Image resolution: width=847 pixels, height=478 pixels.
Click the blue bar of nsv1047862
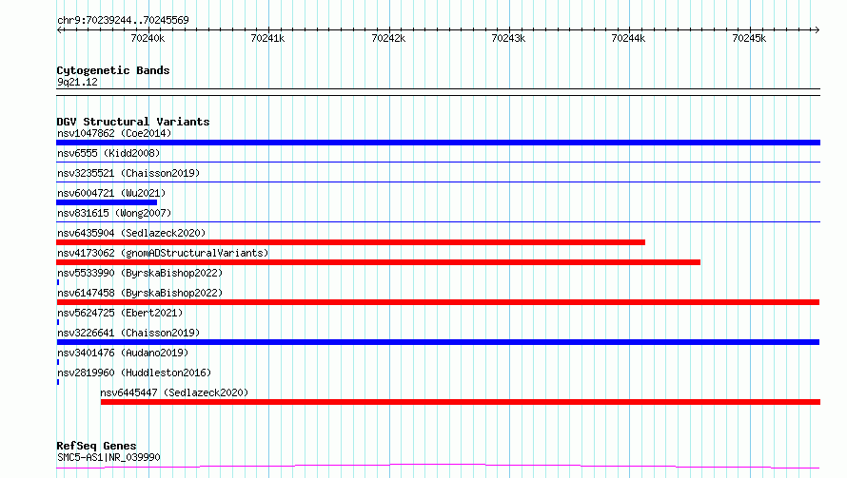coord(438,143)
